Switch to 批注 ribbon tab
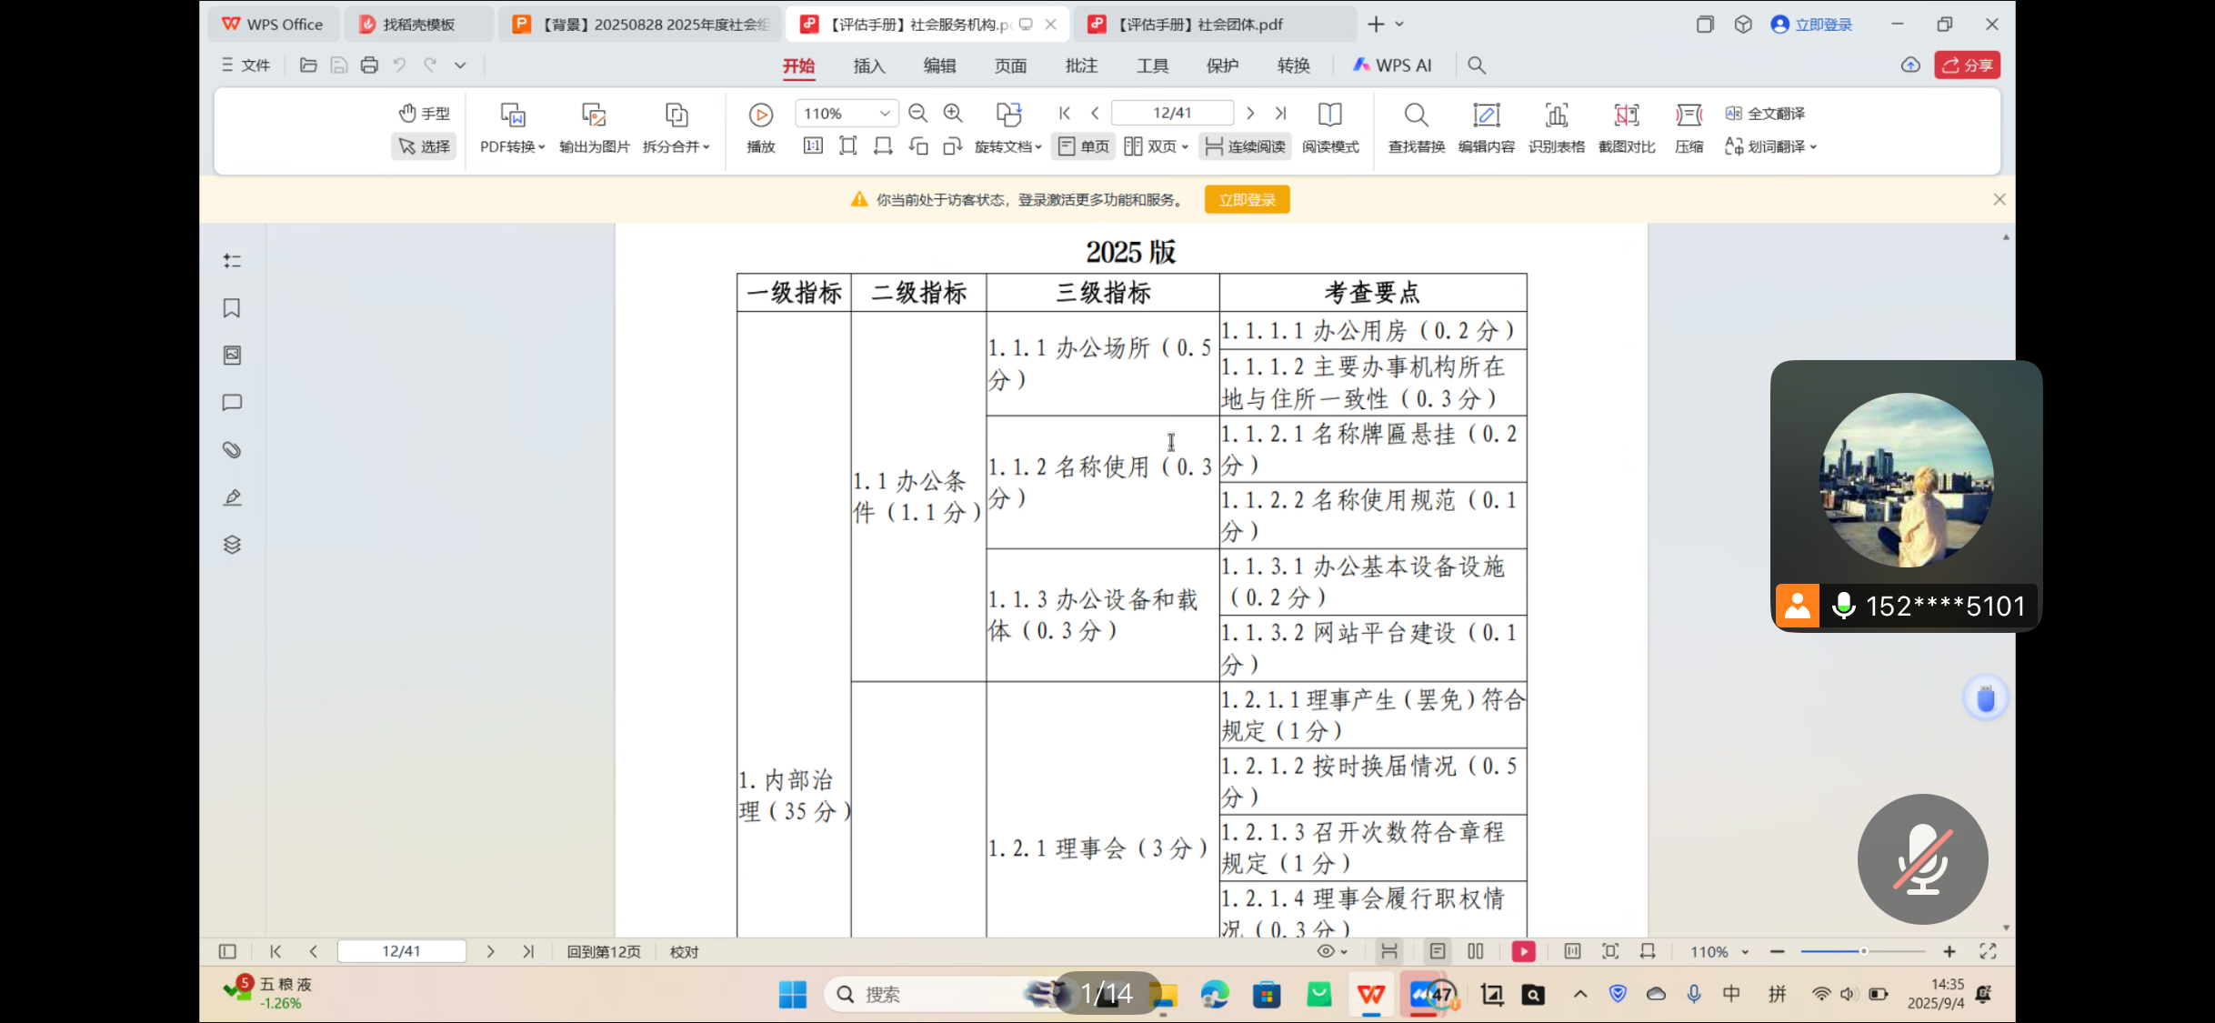 pos(1081,65)
